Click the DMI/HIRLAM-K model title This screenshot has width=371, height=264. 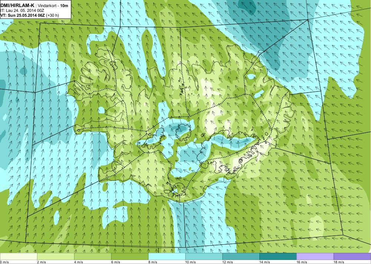tap(17, 6)
